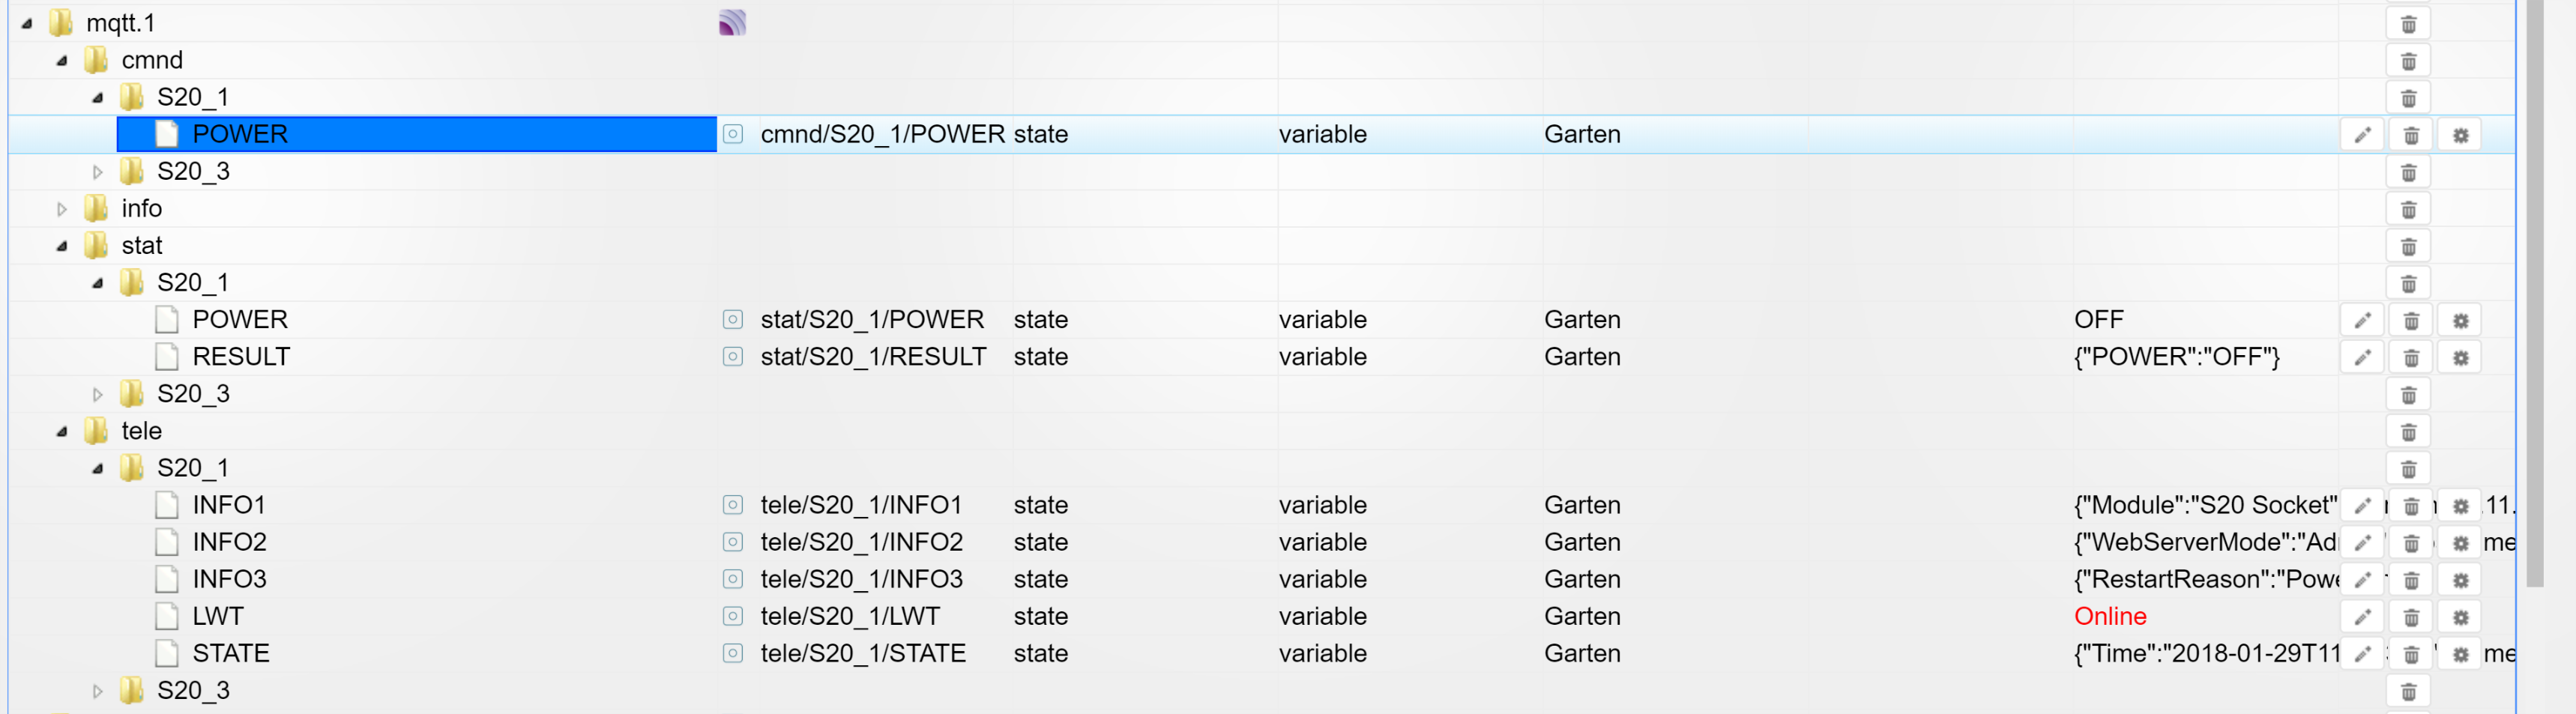Delete the tele/S20_1/INFO3 object

(x=2410, y=580)
